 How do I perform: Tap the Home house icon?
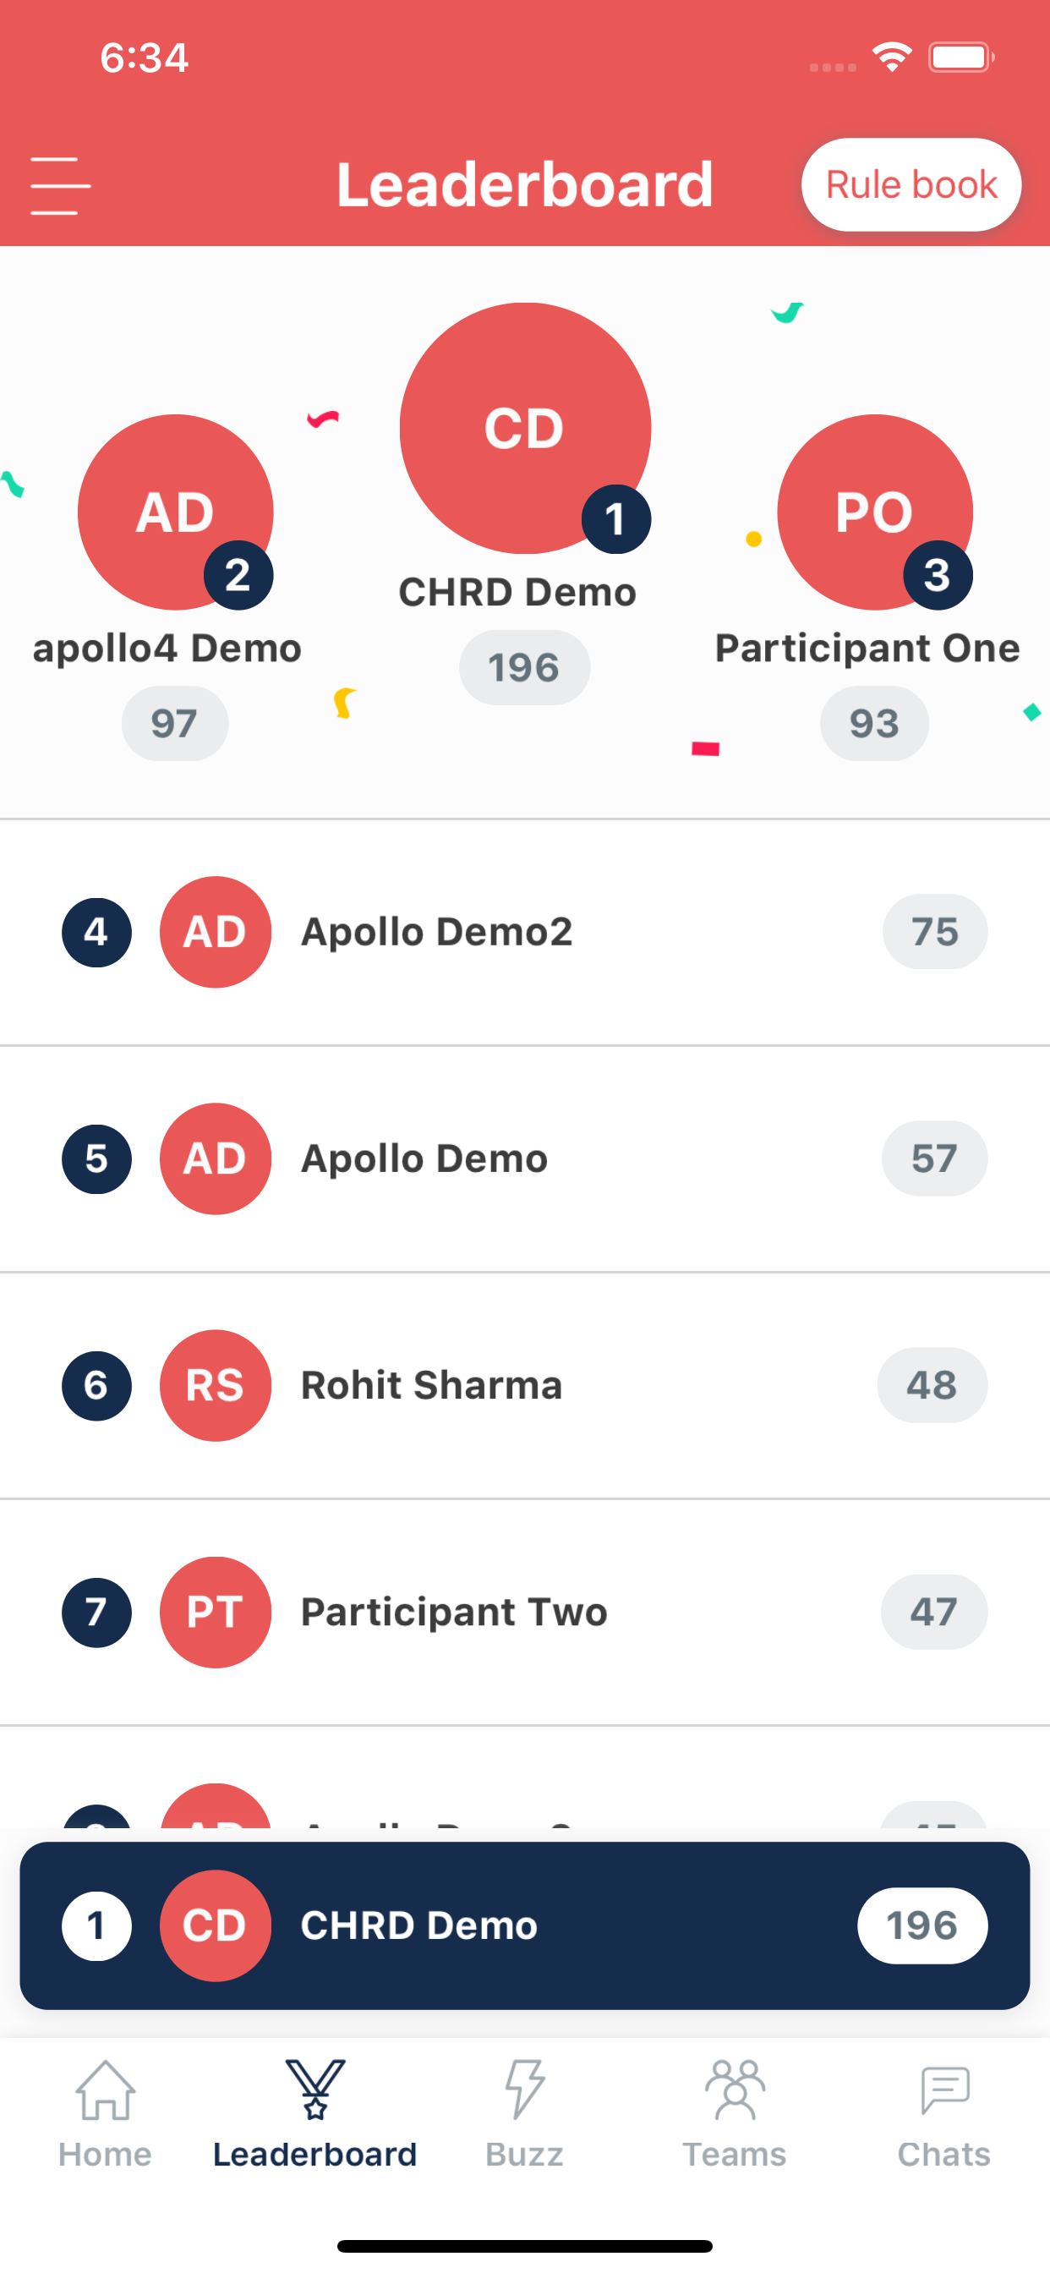105,2089
